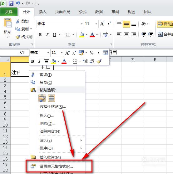The height and width of the screenshot is (174, 173).
Task: Click Increase Decimal icon in mini toolbar
Action: (85, 61)
